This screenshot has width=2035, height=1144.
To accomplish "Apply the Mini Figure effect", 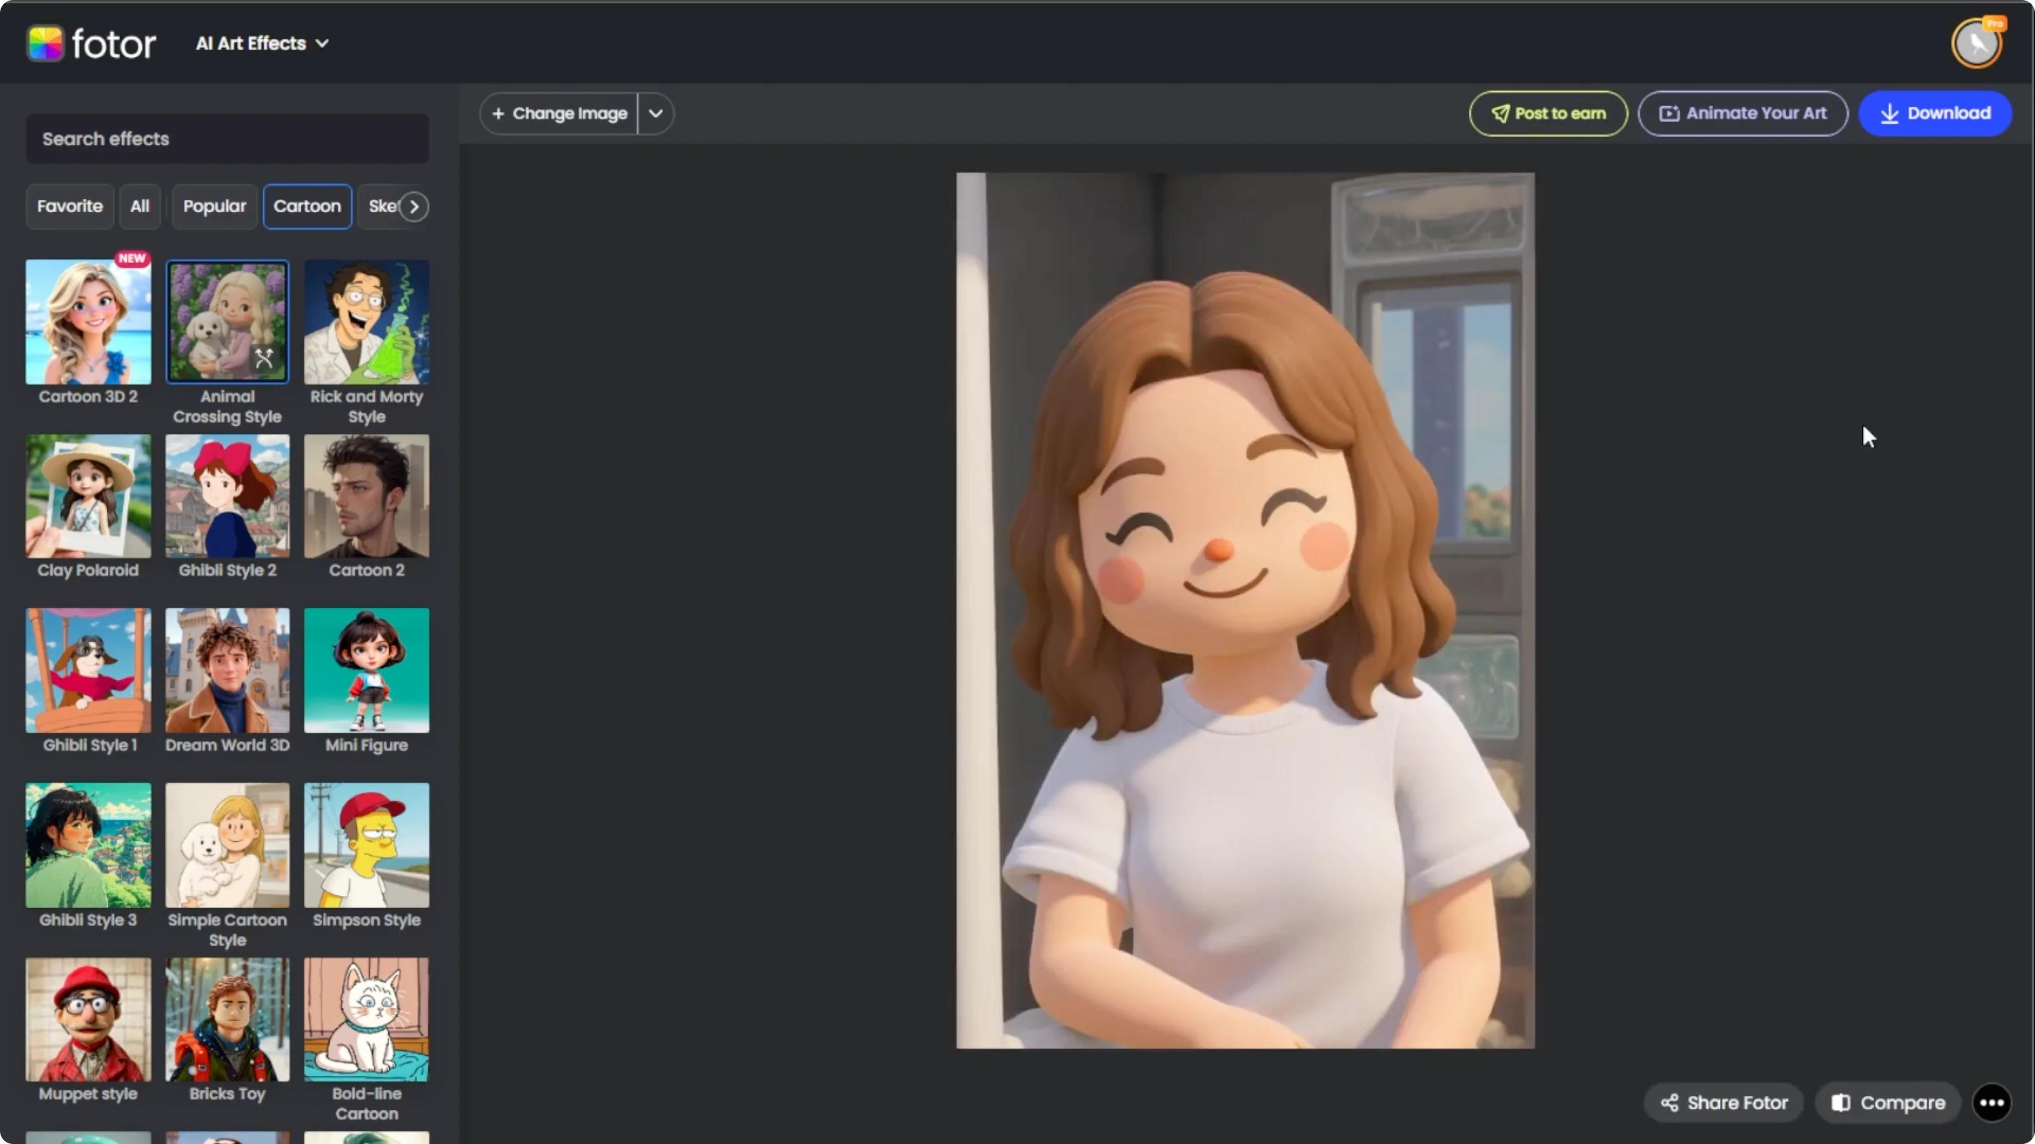I will (x=367, y=670).
